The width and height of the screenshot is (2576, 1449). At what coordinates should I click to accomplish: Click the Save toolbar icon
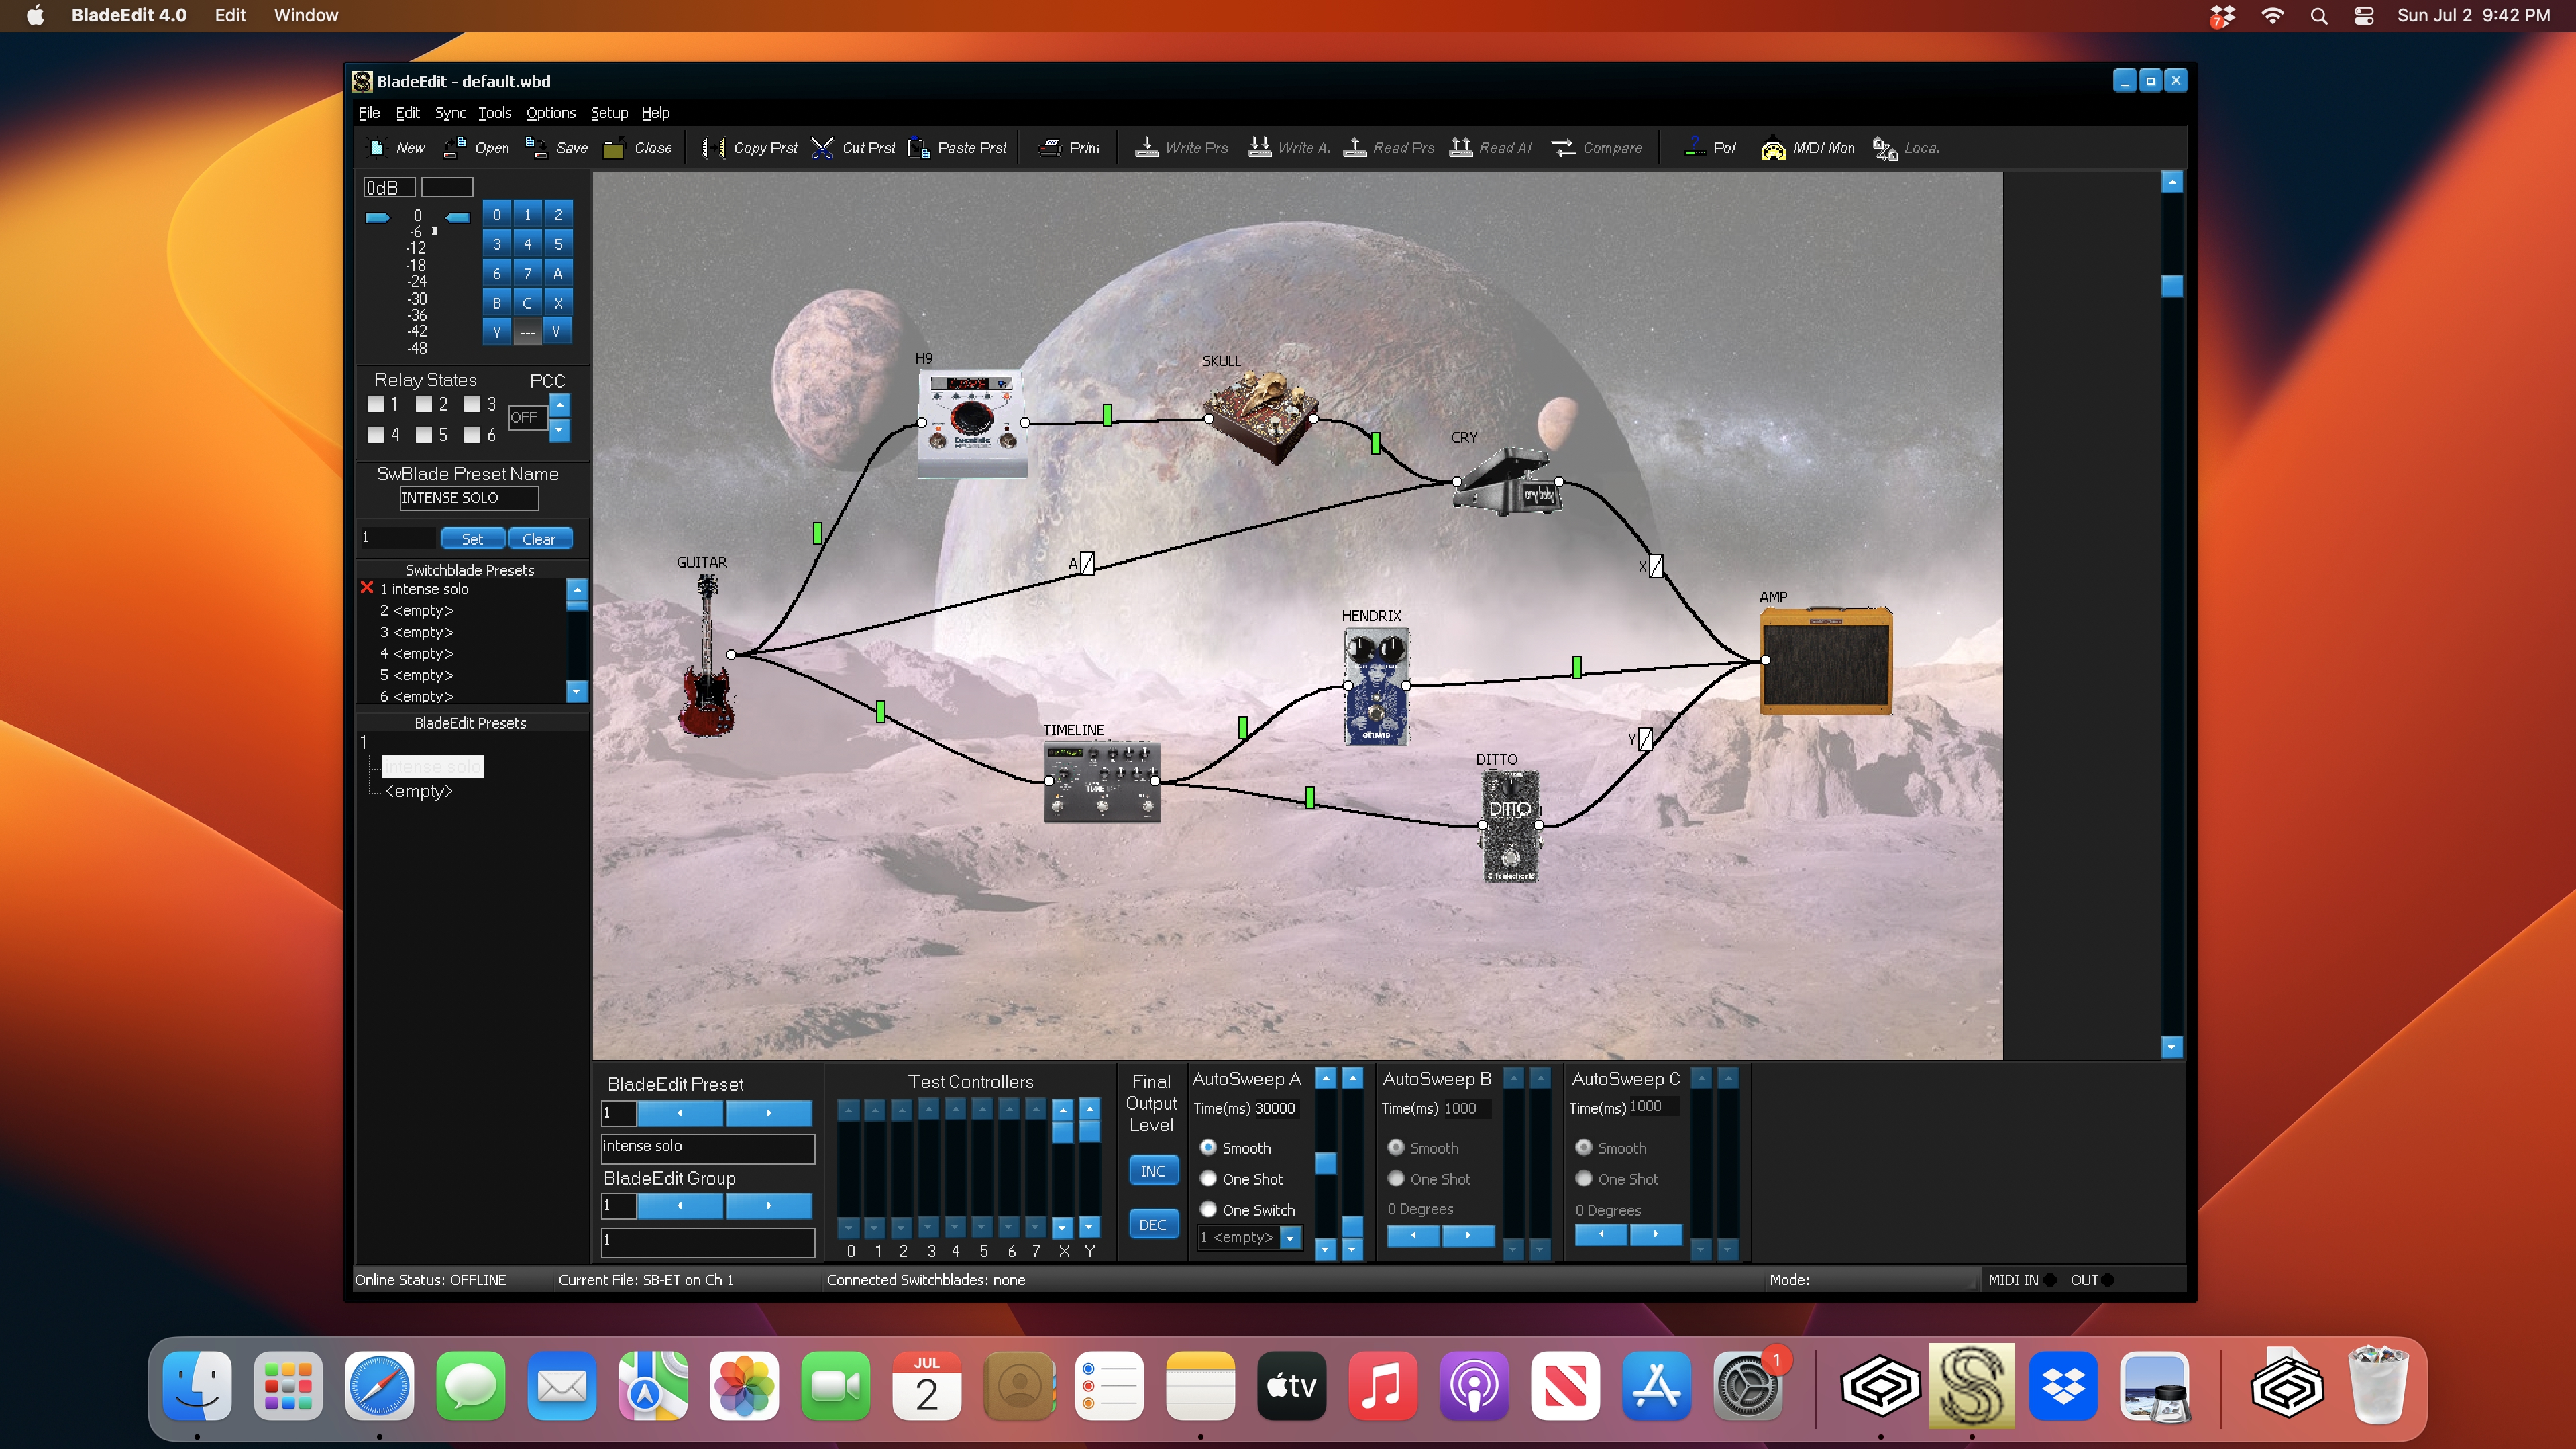537,148
